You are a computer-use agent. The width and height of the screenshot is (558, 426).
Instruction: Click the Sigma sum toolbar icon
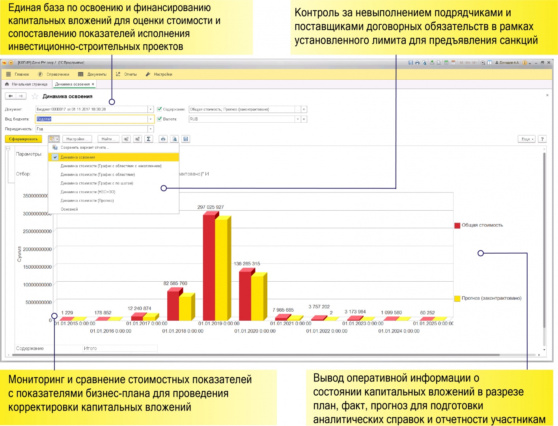[149, 139]
